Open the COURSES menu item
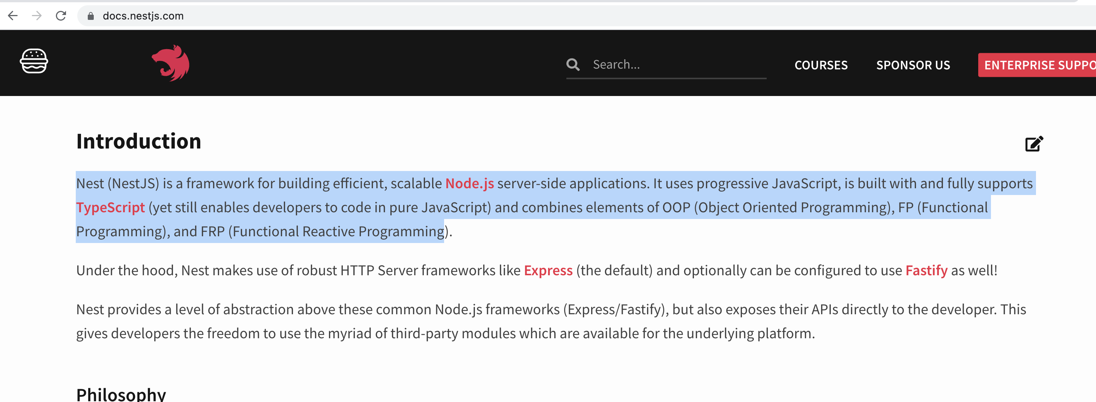 821,65
